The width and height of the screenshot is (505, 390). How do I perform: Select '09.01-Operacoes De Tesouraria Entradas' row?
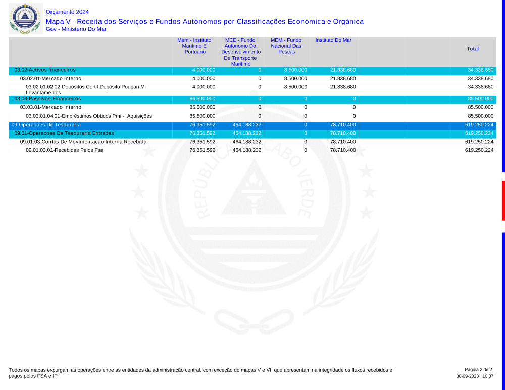coord(64,133)
